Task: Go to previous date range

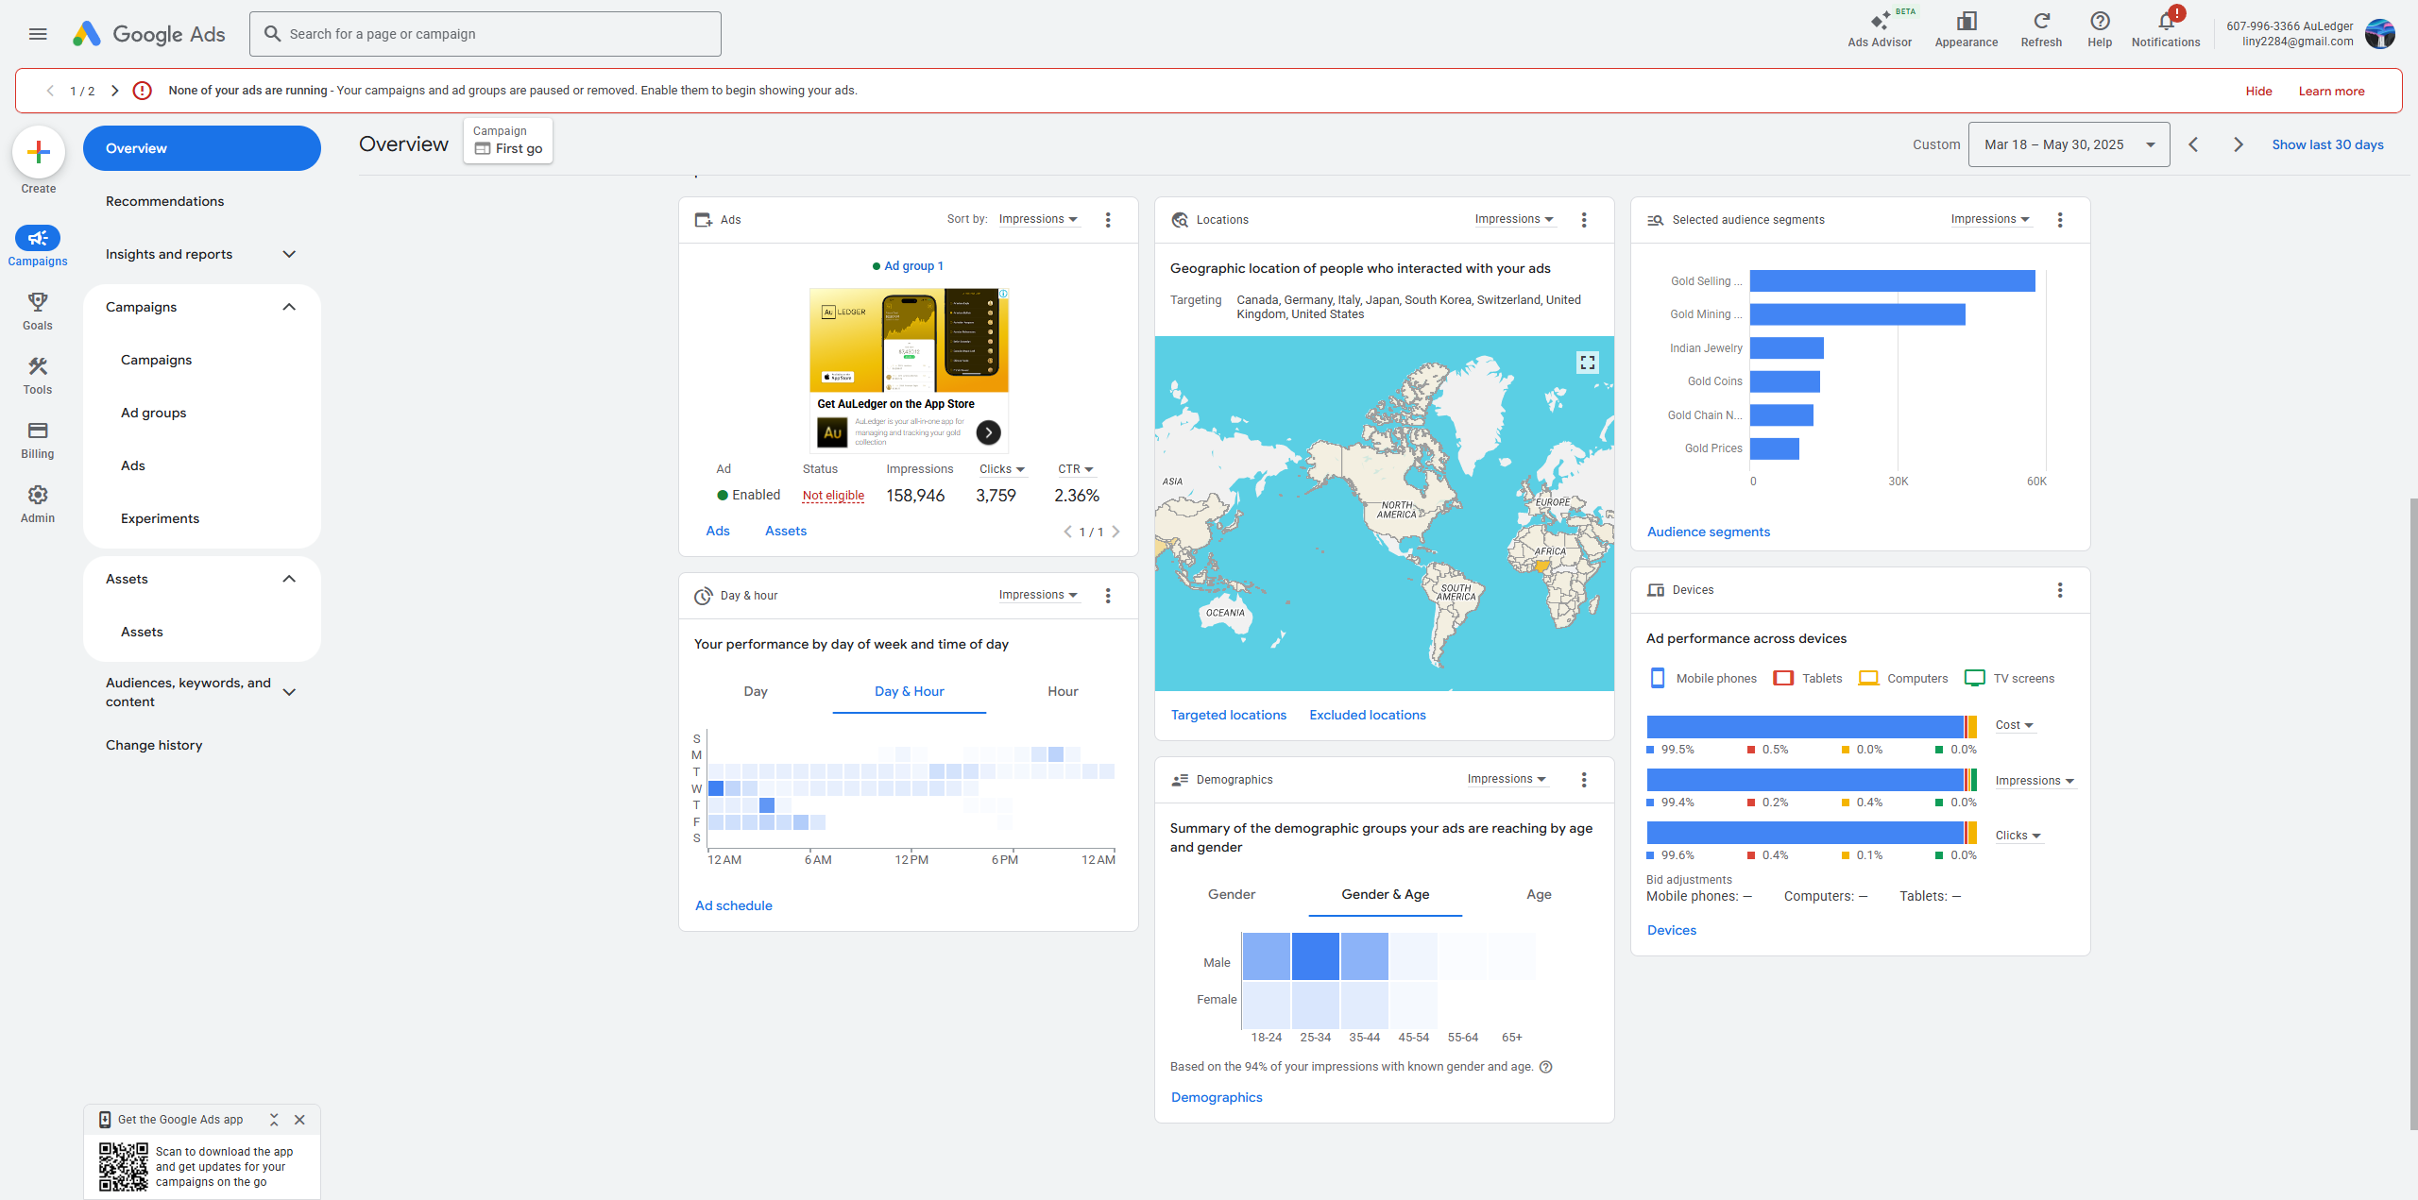Action: pyautogui.click(x=2193, y=144)
